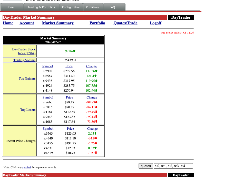Open the Configuration tab
Screen dimensions: 243x186
coord(72,7)
